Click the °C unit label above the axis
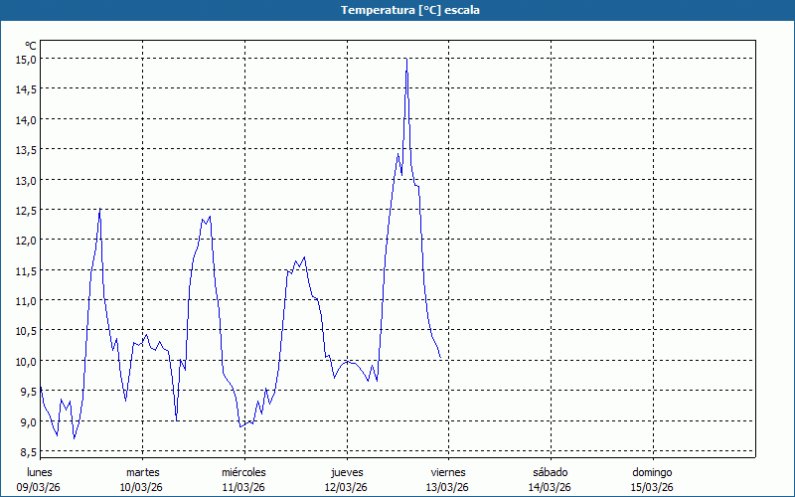Image resolution: width=795 pixels, height=497 pixels. coord(31,46)
